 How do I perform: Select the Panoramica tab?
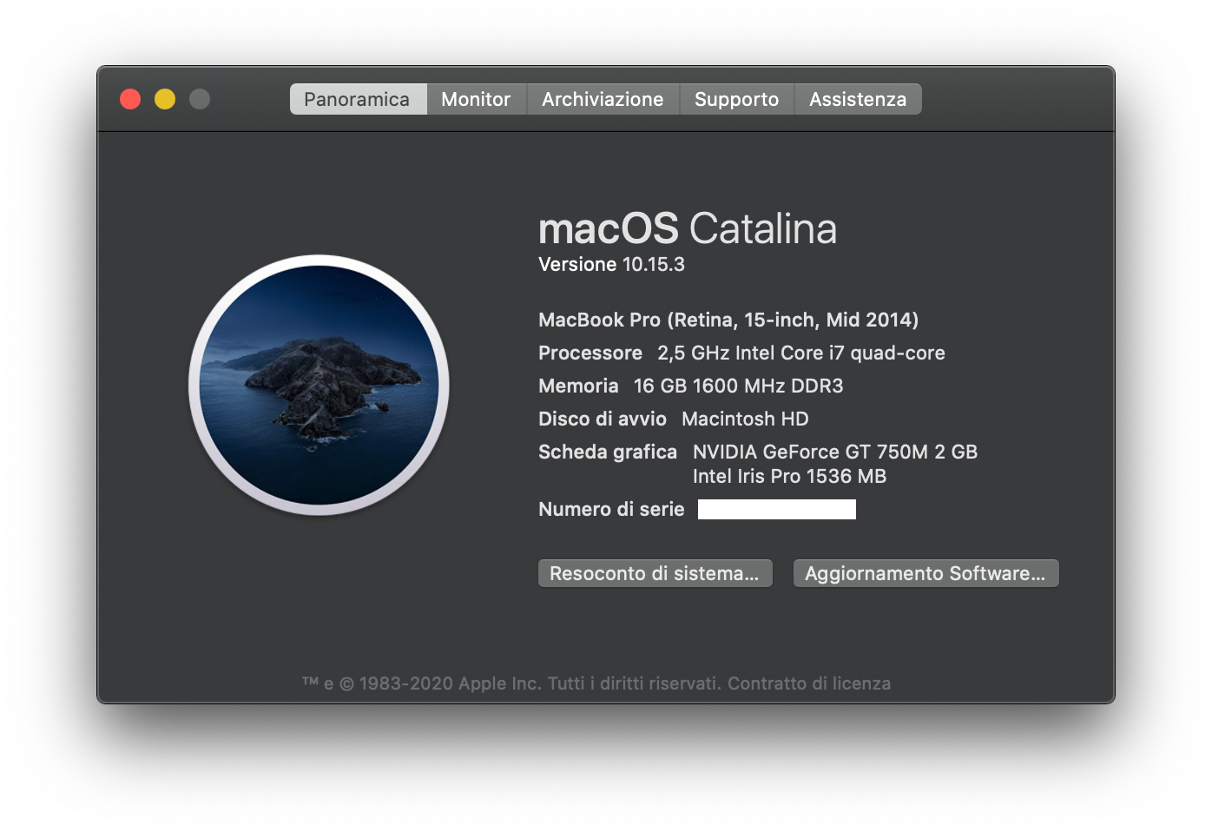358,99
